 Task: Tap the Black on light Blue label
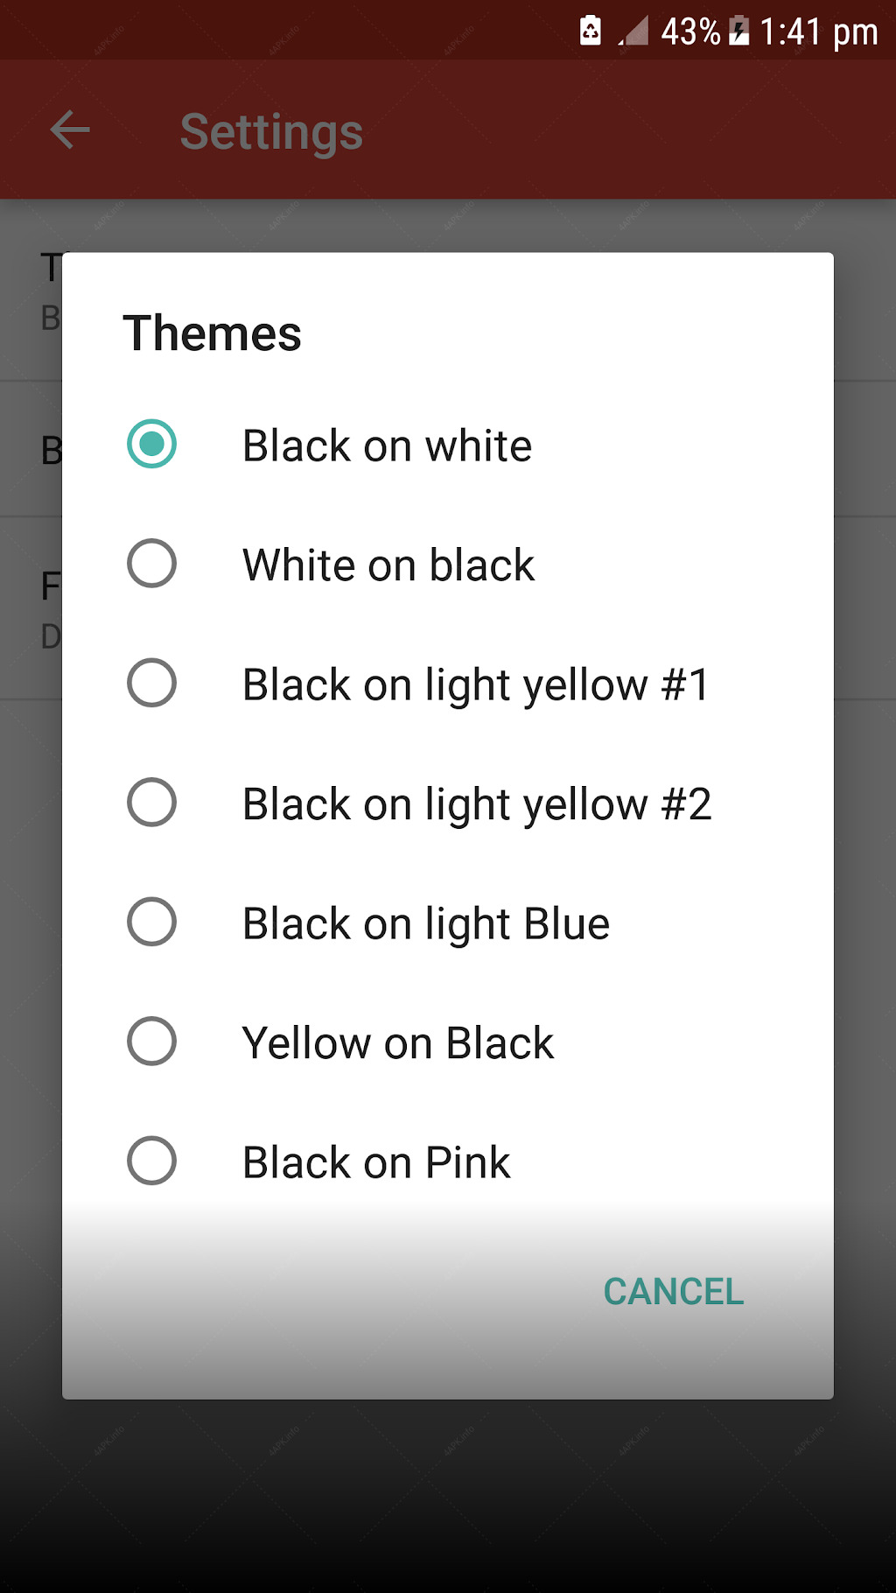pos(426,924)
